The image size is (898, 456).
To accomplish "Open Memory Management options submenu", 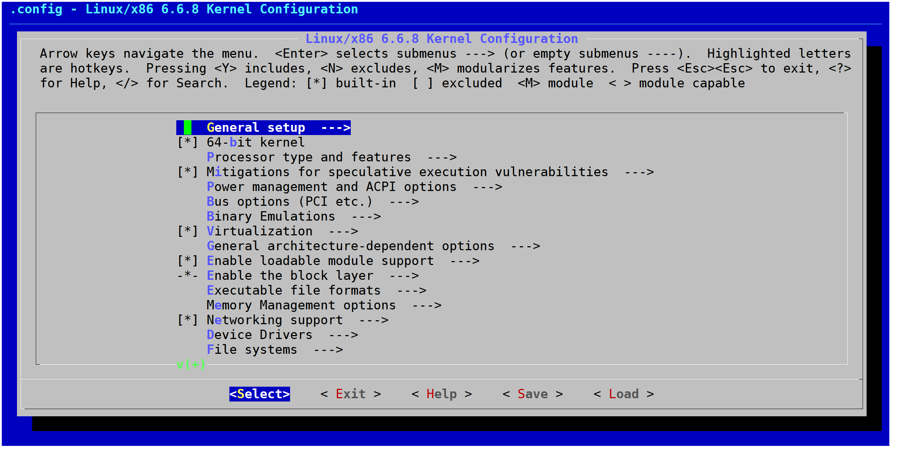I will tap(324, 305).
